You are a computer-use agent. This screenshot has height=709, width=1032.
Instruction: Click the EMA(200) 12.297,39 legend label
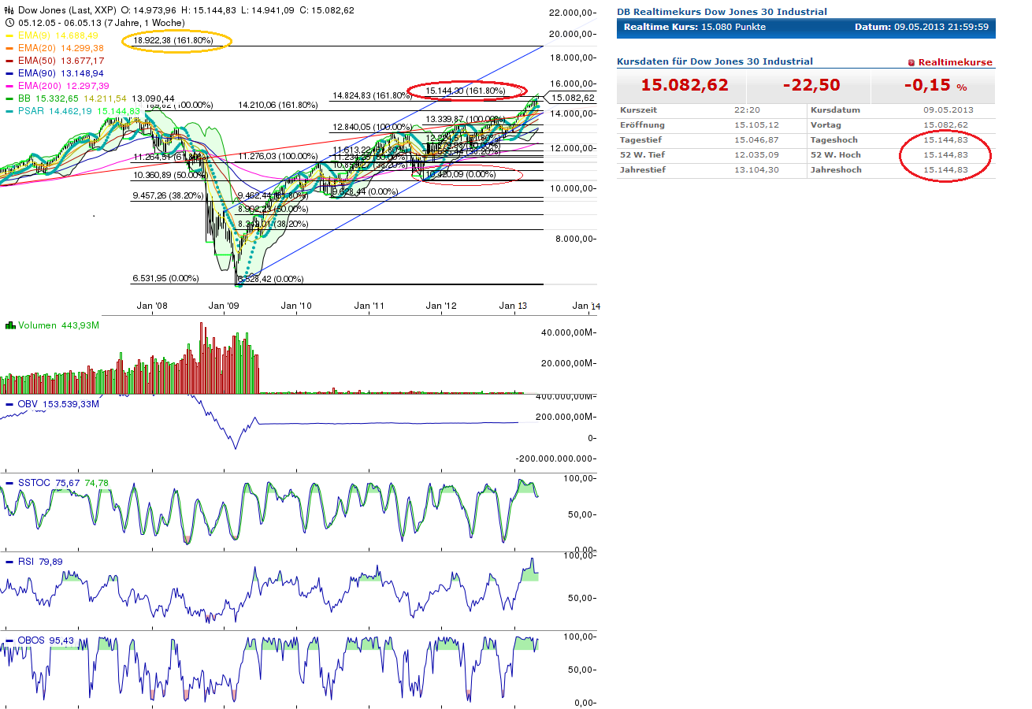pos(64,86)
